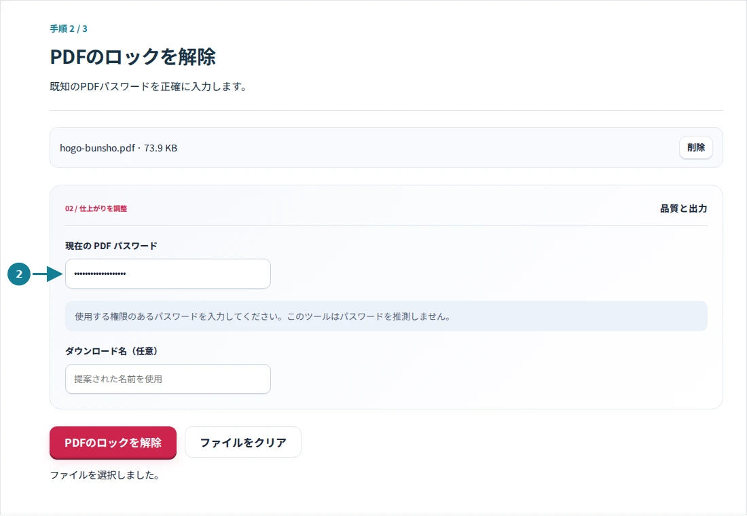This screenshot has width=747, height=516.
Task: Click the PDFのロックを解除 page heading
Action: tap(133, 57)
